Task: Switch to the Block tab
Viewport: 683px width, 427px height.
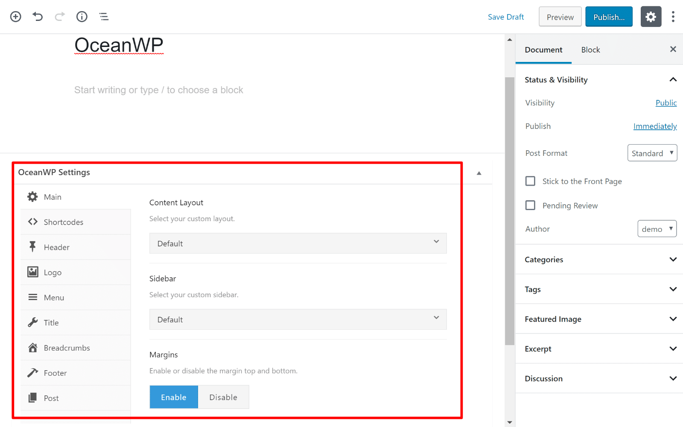Action: 590,50
